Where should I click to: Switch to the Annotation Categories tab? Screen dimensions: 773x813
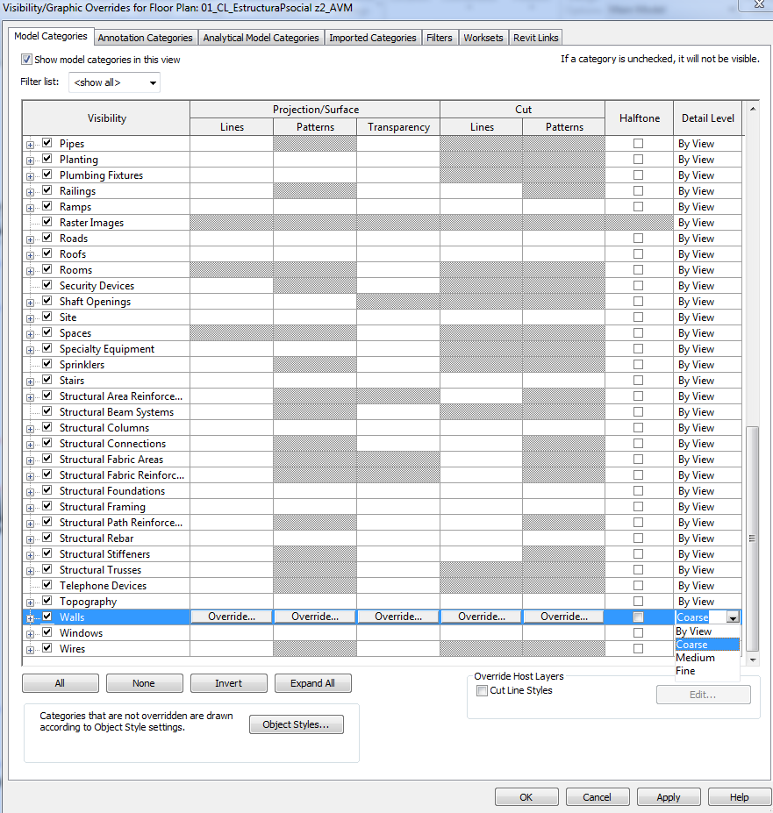point(145,38)
